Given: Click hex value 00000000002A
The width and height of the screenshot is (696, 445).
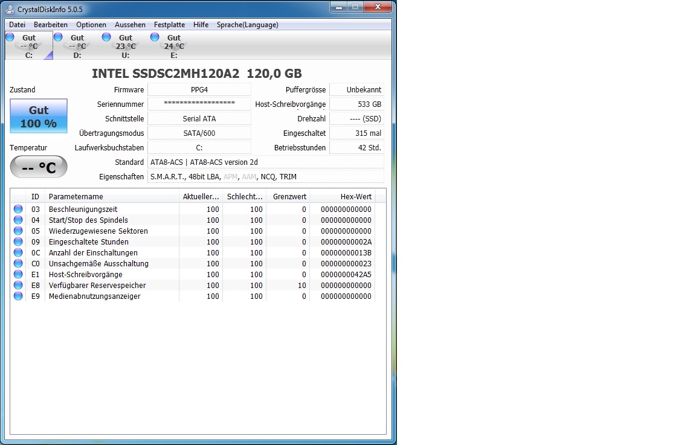Looking at the screenshot, I should point(346,242).
